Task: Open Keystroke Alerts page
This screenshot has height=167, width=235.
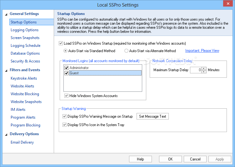Action: [24, 78]
